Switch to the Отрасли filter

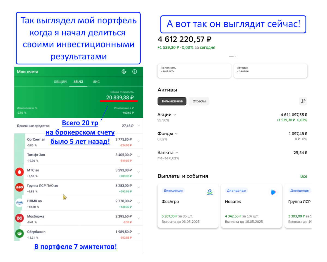click(199, 101)
